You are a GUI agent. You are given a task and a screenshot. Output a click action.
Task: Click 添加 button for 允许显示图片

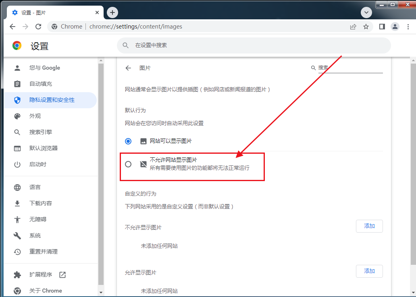[x=369, y=271]
